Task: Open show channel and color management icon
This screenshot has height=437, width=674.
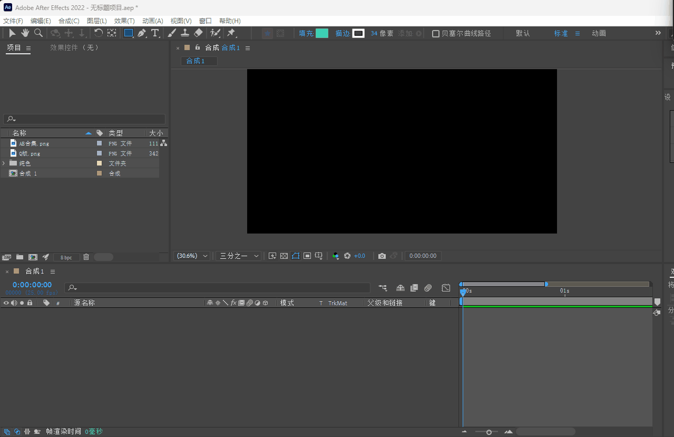Action: [336, 256]
